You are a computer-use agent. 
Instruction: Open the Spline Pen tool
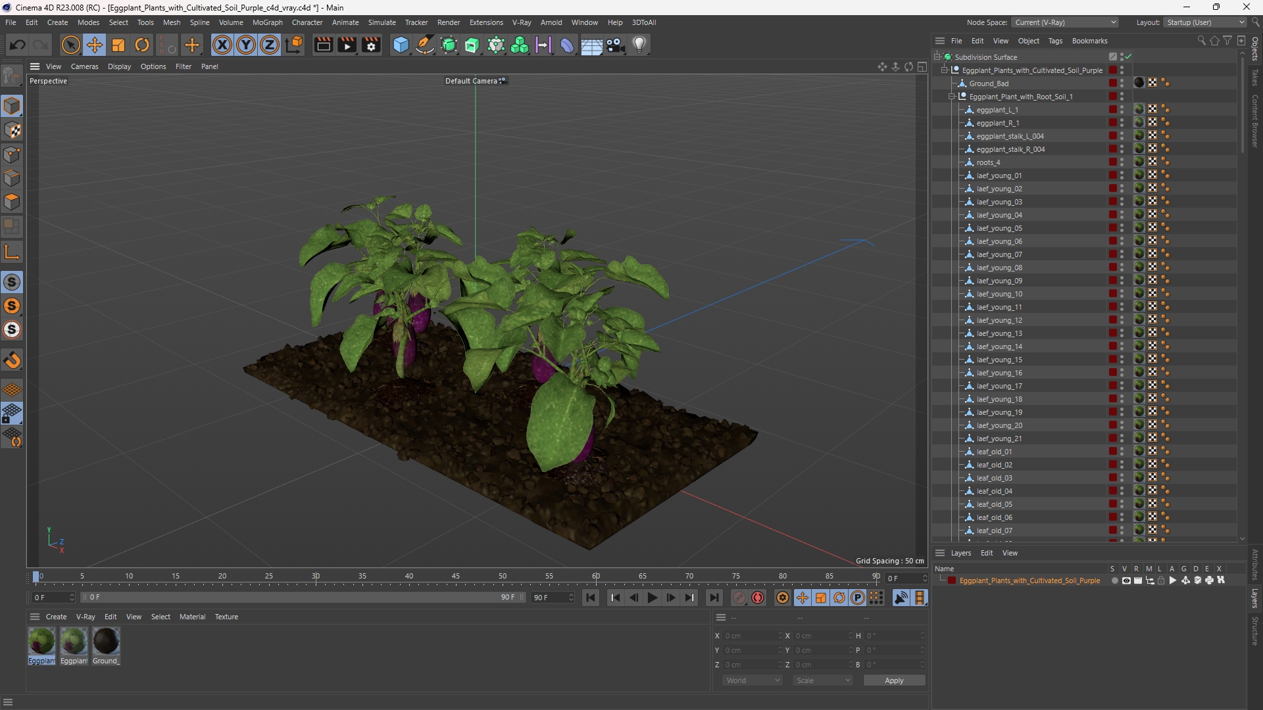(x=425, y=45)
